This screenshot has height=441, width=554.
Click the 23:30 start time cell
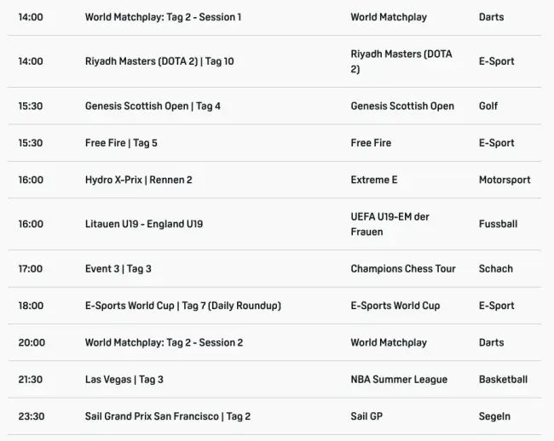32,416
